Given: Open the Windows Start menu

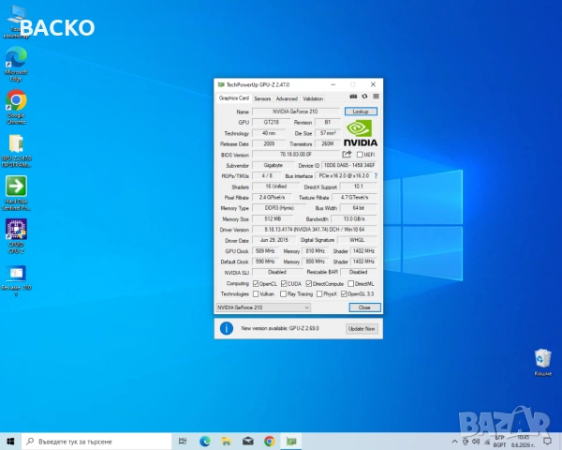Looking at the screenshot, I should click(x=10, y=442).
